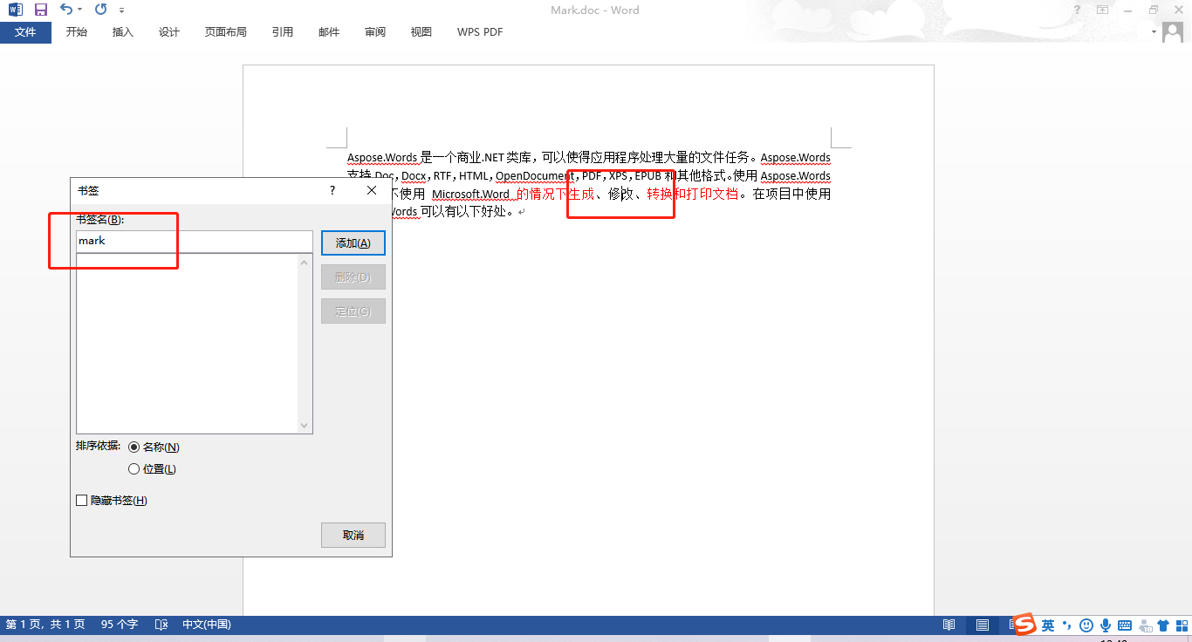Open the 邮件 tab
This screenshot has height=642, width=1192.
coord(329,32)
